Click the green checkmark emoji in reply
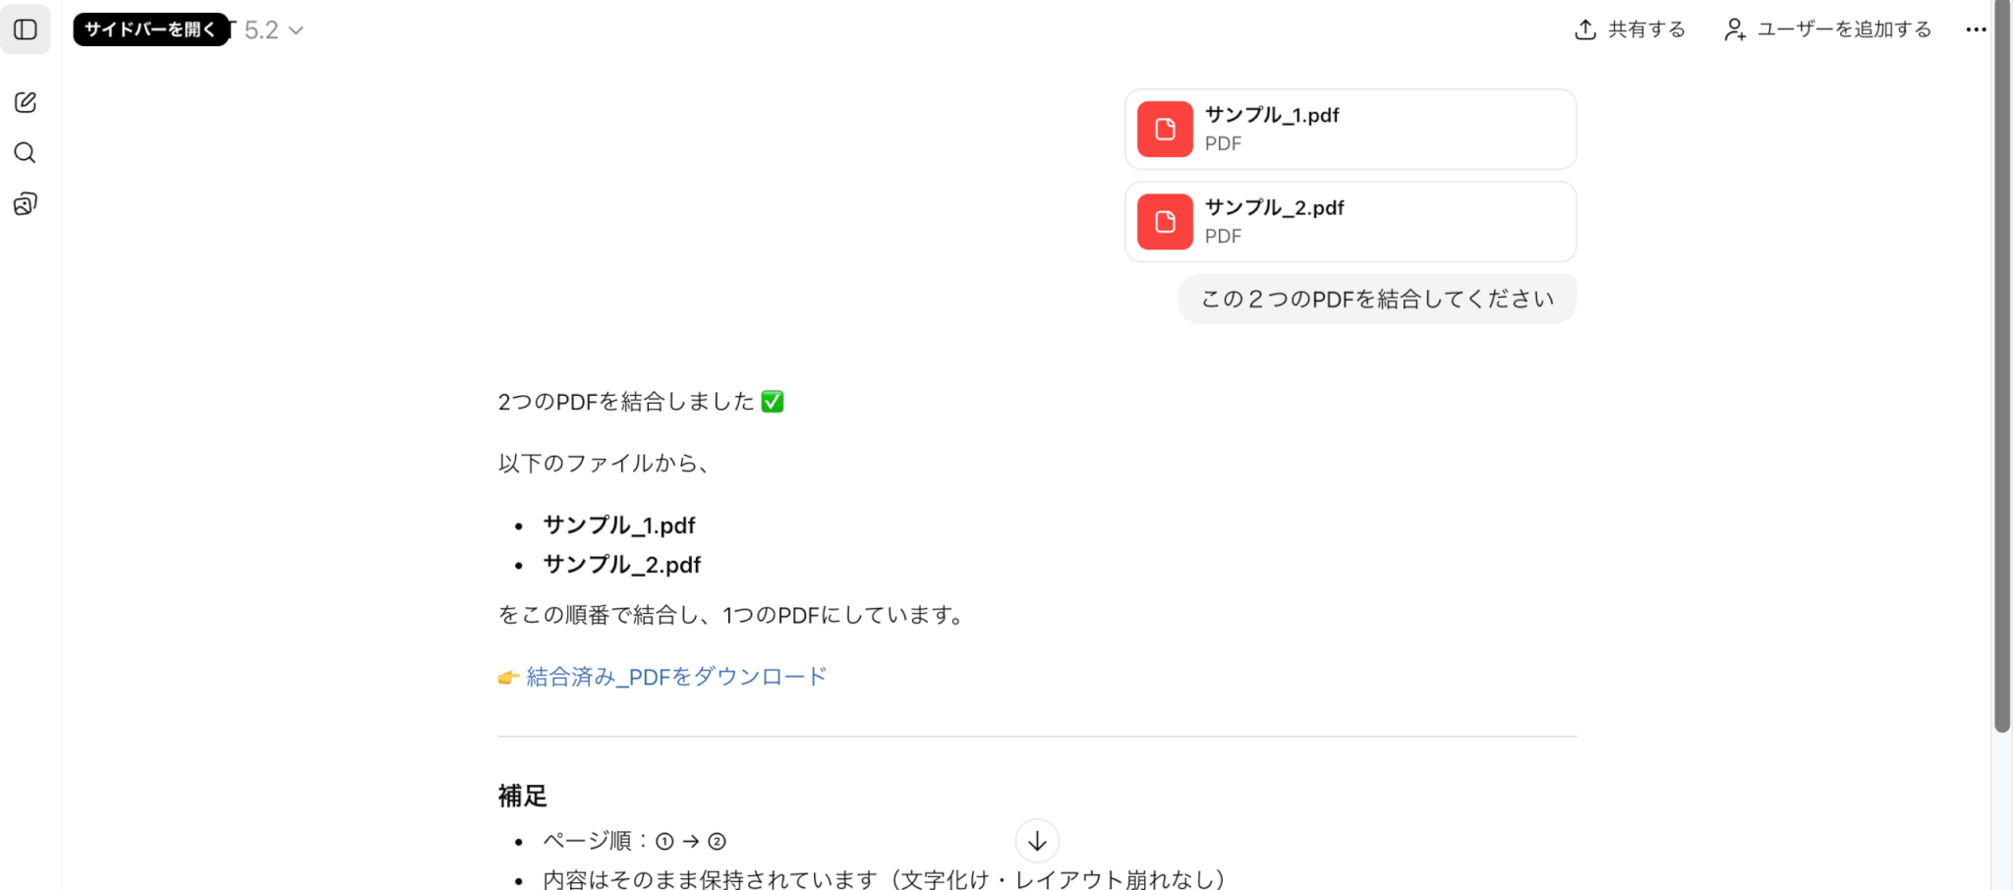The image size is (2013, 890). coord(773,402)
